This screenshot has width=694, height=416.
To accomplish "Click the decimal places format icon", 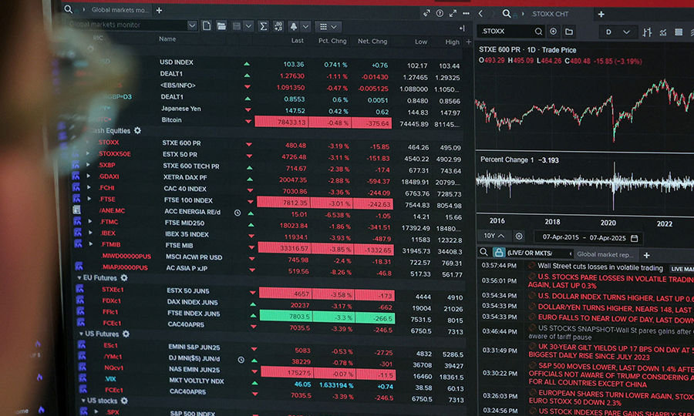I will coord(278,26).
